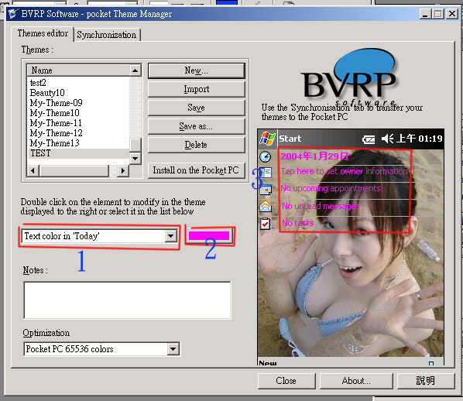This screenshot has height=401, width=463.
Task: Select the Themes editor tab
Action: coord(43,33)
